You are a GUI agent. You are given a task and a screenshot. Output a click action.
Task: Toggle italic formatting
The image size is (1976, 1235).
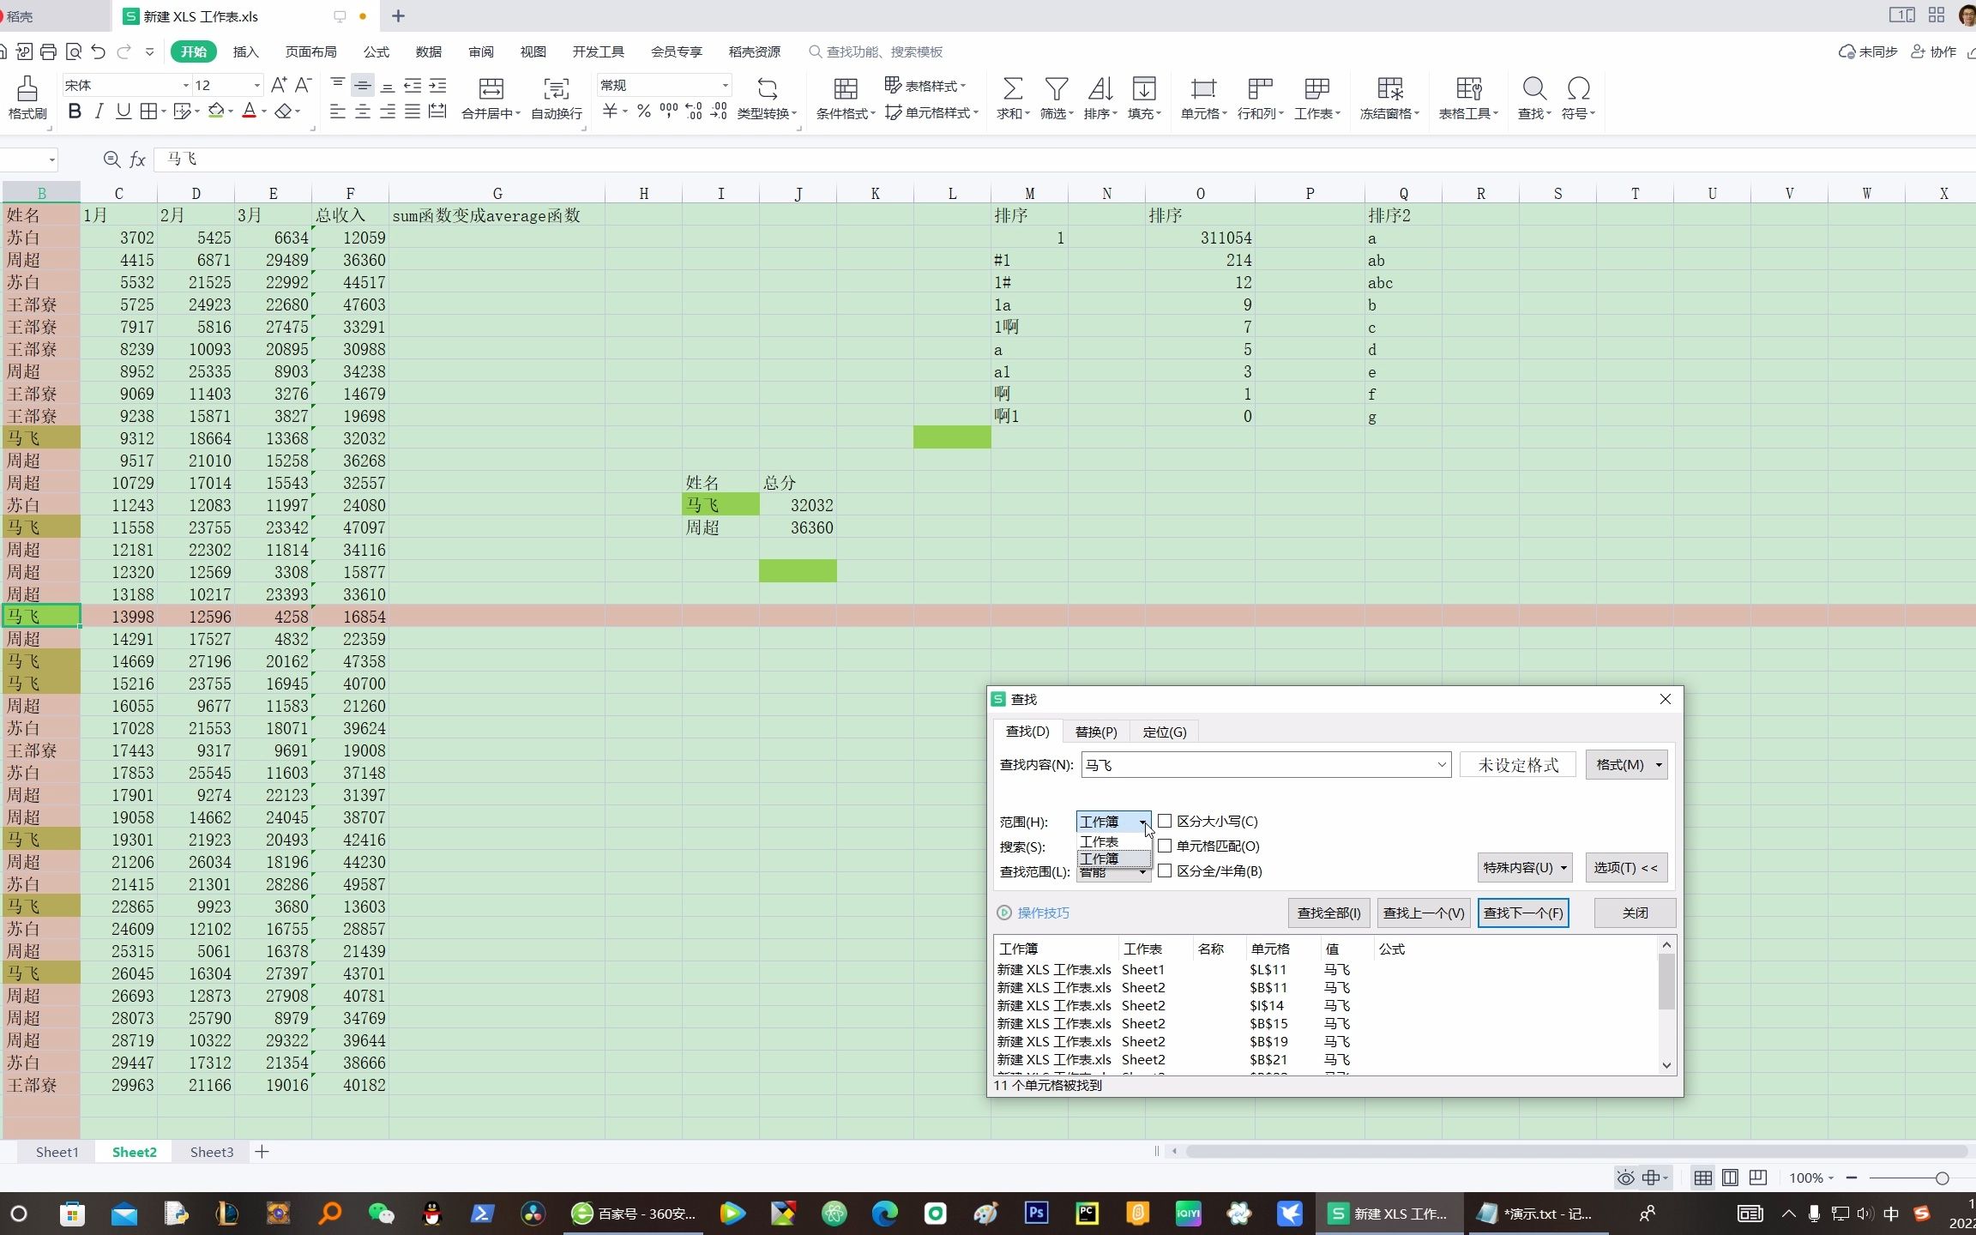pyautogui.click(x=99, y=111)
